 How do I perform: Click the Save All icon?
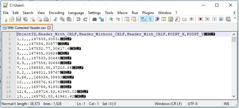tap(25, 19)
